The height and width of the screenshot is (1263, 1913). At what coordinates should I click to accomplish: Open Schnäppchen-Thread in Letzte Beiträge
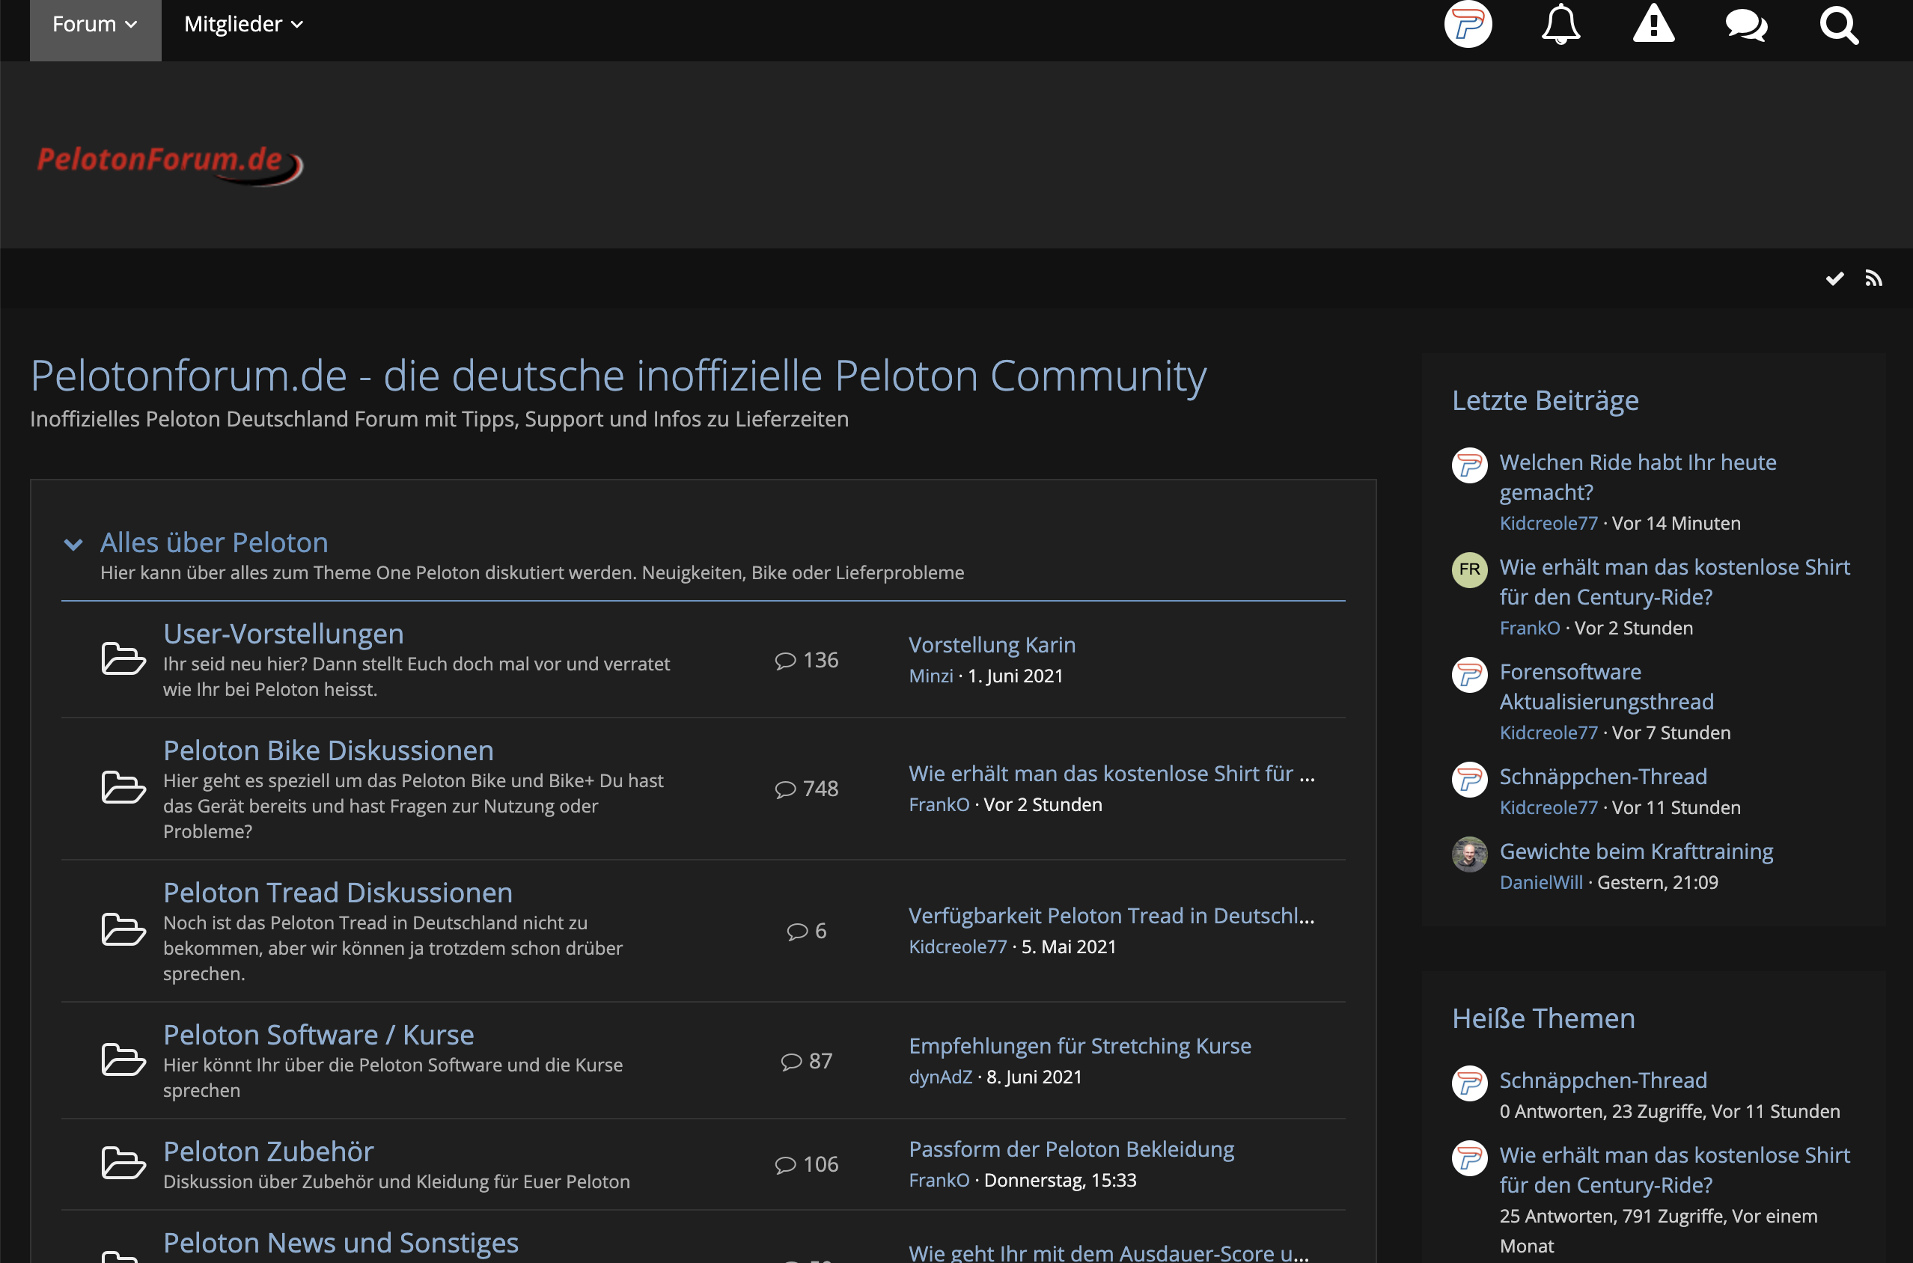tap(1603, 777)
